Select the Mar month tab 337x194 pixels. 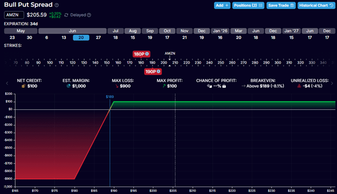click(239, 31)
